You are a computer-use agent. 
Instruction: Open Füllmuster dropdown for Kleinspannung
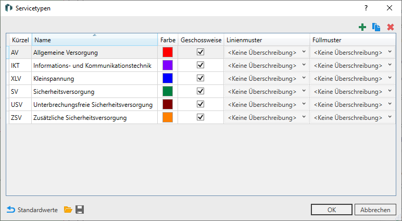353,79
